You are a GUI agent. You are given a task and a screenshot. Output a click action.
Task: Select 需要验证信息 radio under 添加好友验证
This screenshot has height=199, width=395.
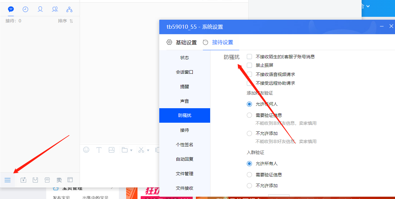click(249, 115)
